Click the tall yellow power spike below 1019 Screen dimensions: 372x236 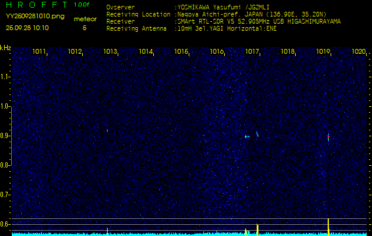pyautogui.click(x=328, y=226)
